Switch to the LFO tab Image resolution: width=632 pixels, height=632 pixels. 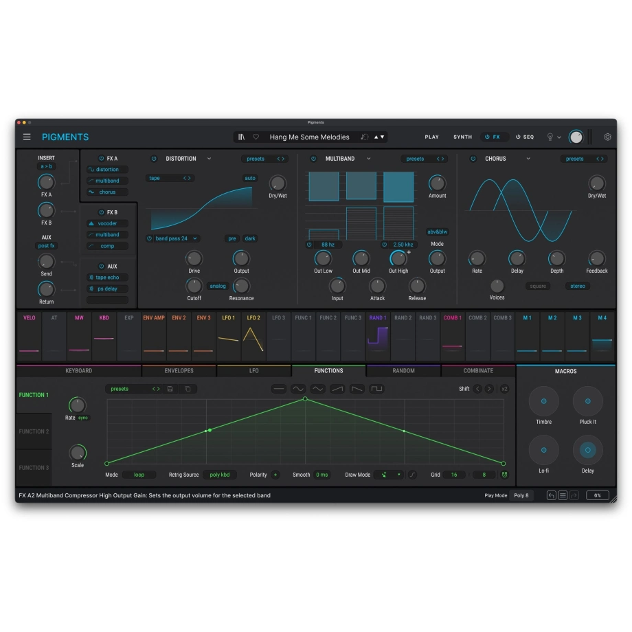click(254, 371)
